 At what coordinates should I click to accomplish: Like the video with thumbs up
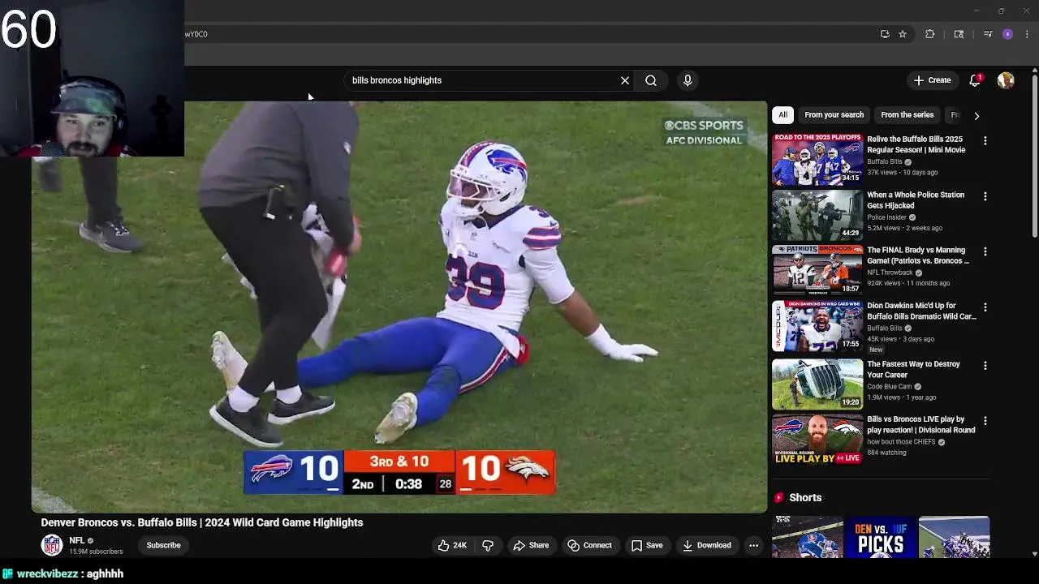452,545
